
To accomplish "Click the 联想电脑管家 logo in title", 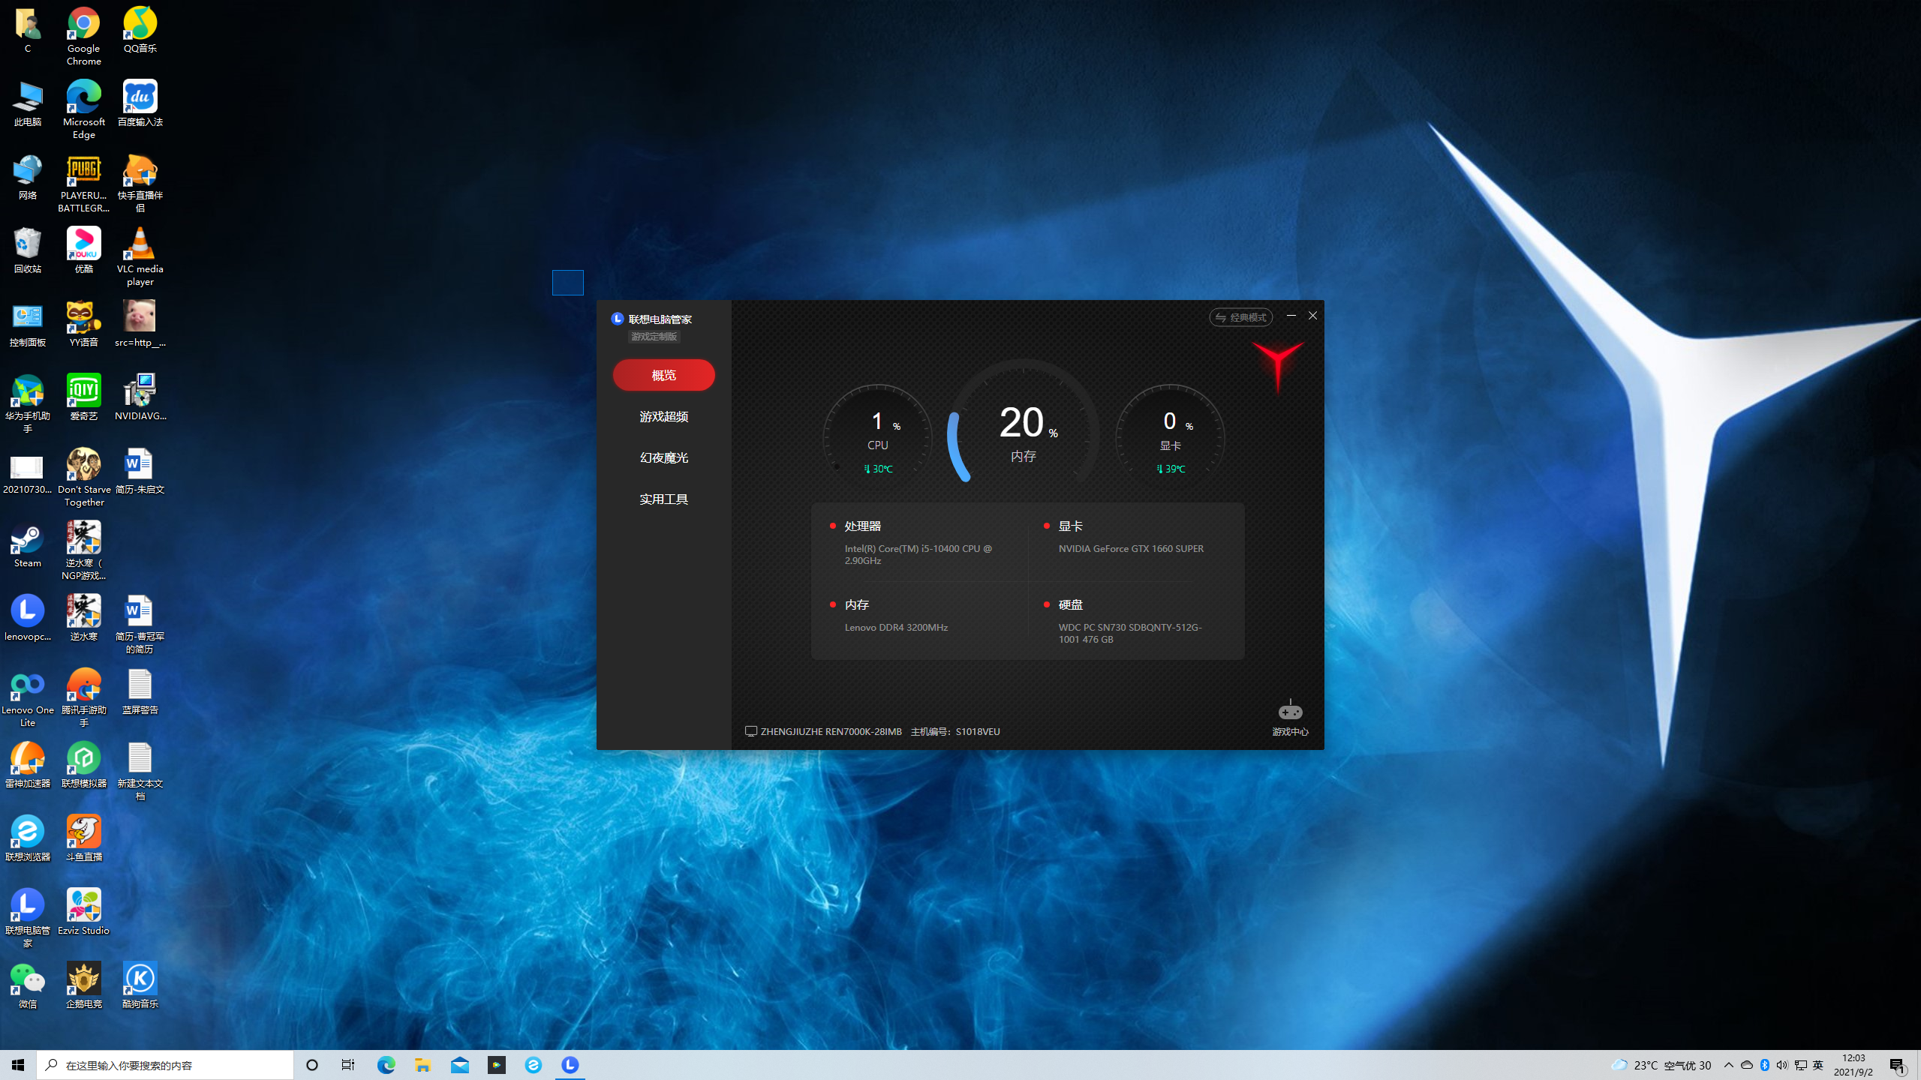I will [x=617, y=319].
